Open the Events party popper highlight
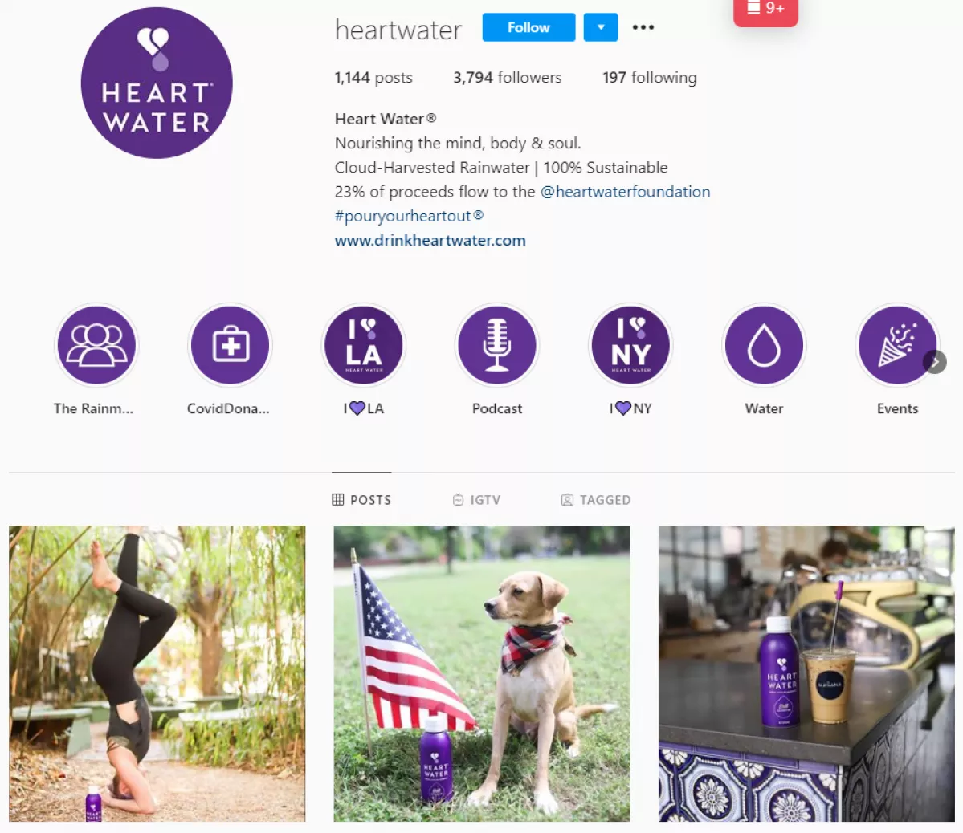 tap(896, 345)
